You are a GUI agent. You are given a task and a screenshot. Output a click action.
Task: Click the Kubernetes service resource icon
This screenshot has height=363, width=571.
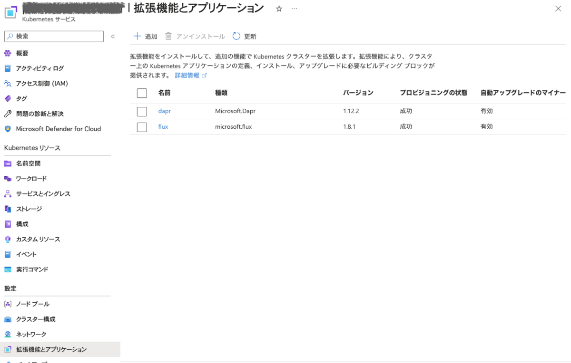[x=11, y=12]
